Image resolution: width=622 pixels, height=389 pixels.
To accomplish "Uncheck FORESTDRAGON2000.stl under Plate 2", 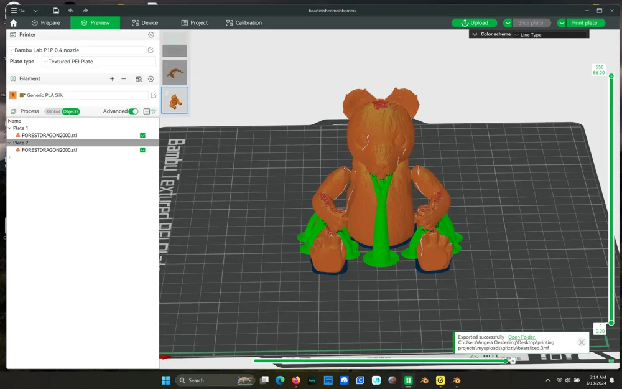I will (x=142, y=150).
